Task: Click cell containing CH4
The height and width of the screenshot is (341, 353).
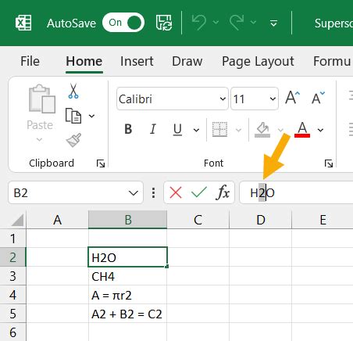Action: coord(127,276)
